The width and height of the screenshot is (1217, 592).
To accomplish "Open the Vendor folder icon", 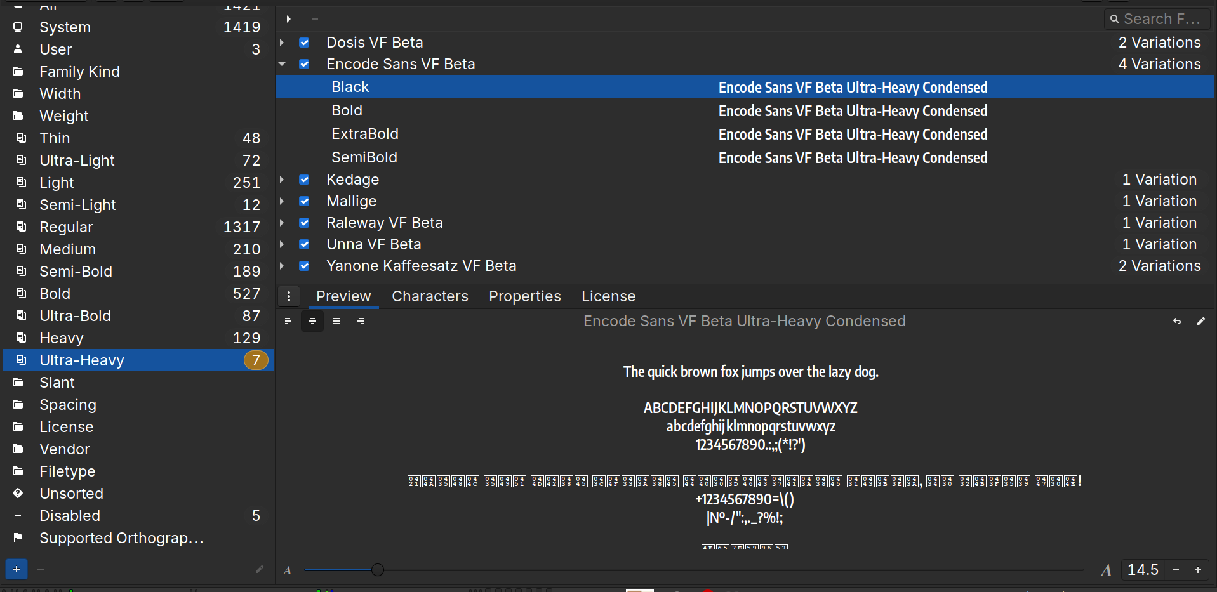I will (x=18, y=449).
